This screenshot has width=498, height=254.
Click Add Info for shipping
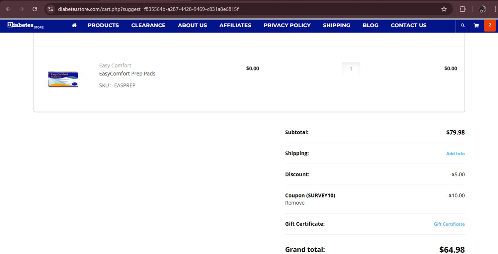(455, 154)
